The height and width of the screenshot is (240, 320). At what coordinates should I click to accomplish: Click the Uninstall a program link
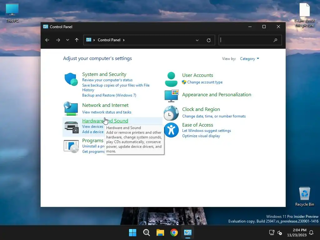[93, 146]
